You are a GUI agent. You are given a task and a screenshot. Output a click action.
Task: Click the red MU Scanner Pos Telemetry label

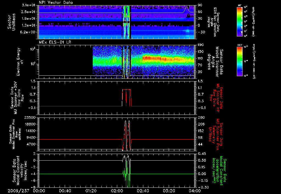click(x=216, y=134)
